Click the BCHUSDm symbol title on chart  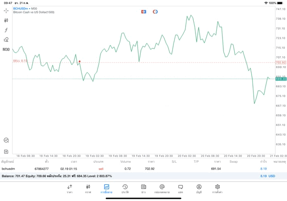tap(21, 9)
